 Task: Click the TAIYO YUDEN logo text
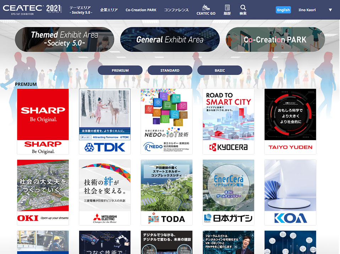[290, 147]
